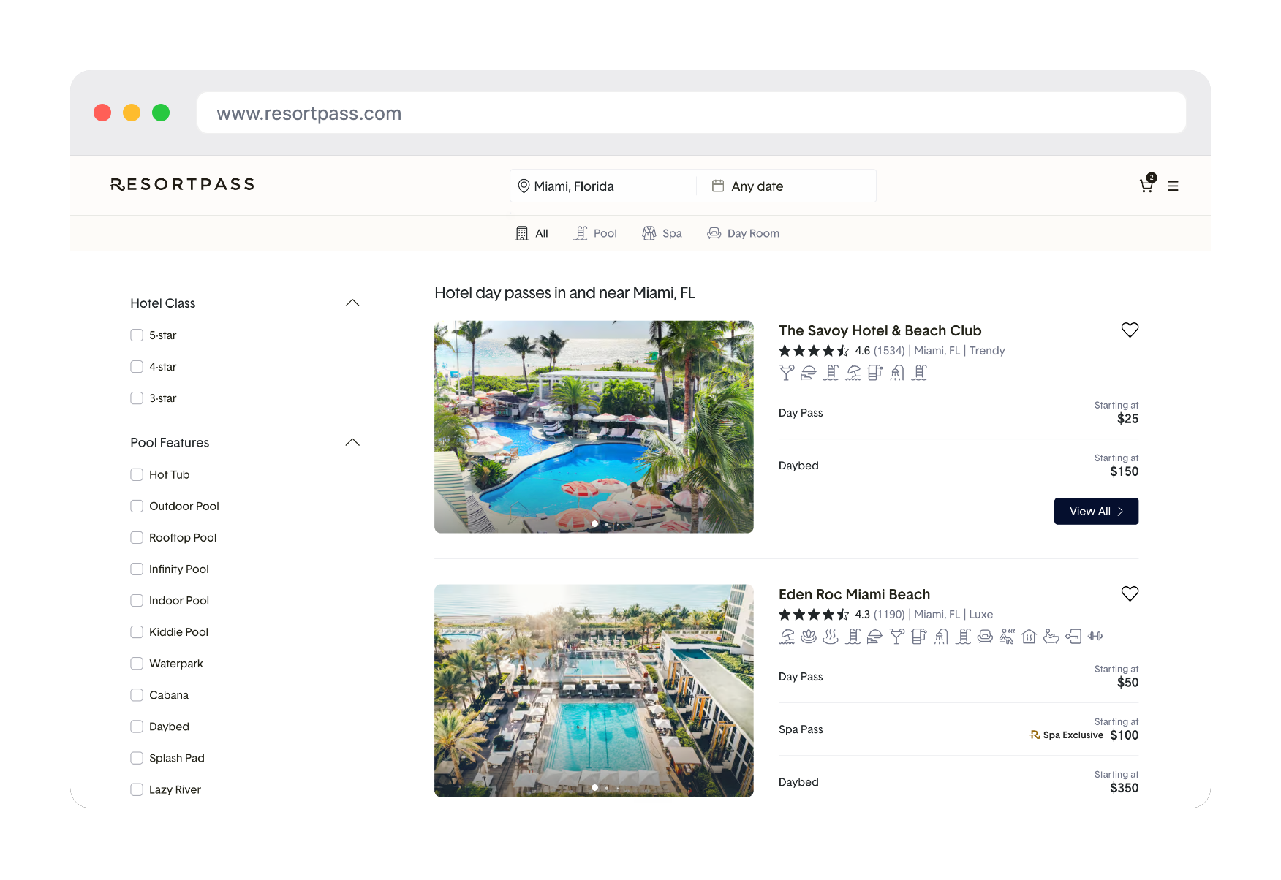Click Eden Roc cocktail glass icon
Viewport: 1281px width, 880px height.
897,637
